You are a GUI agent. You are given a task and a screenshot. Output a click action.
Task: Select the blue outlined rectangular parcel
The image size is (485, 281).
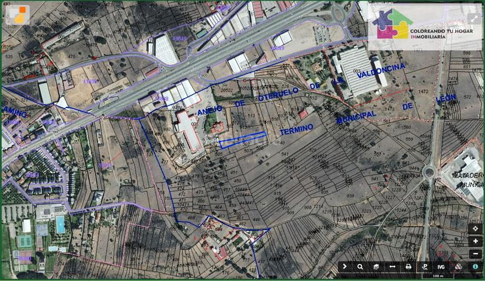242,140
